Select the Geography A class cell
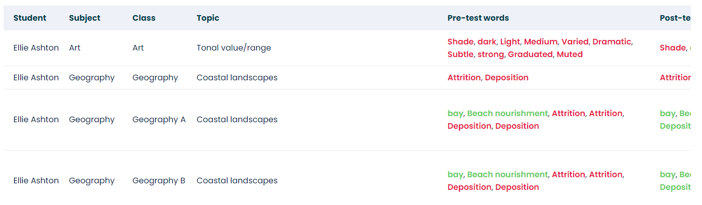Screen dimensions: 702x205 coord(159,120)
